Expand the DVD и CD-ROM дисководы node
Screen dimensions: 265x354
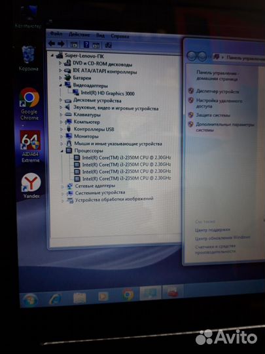60,63
